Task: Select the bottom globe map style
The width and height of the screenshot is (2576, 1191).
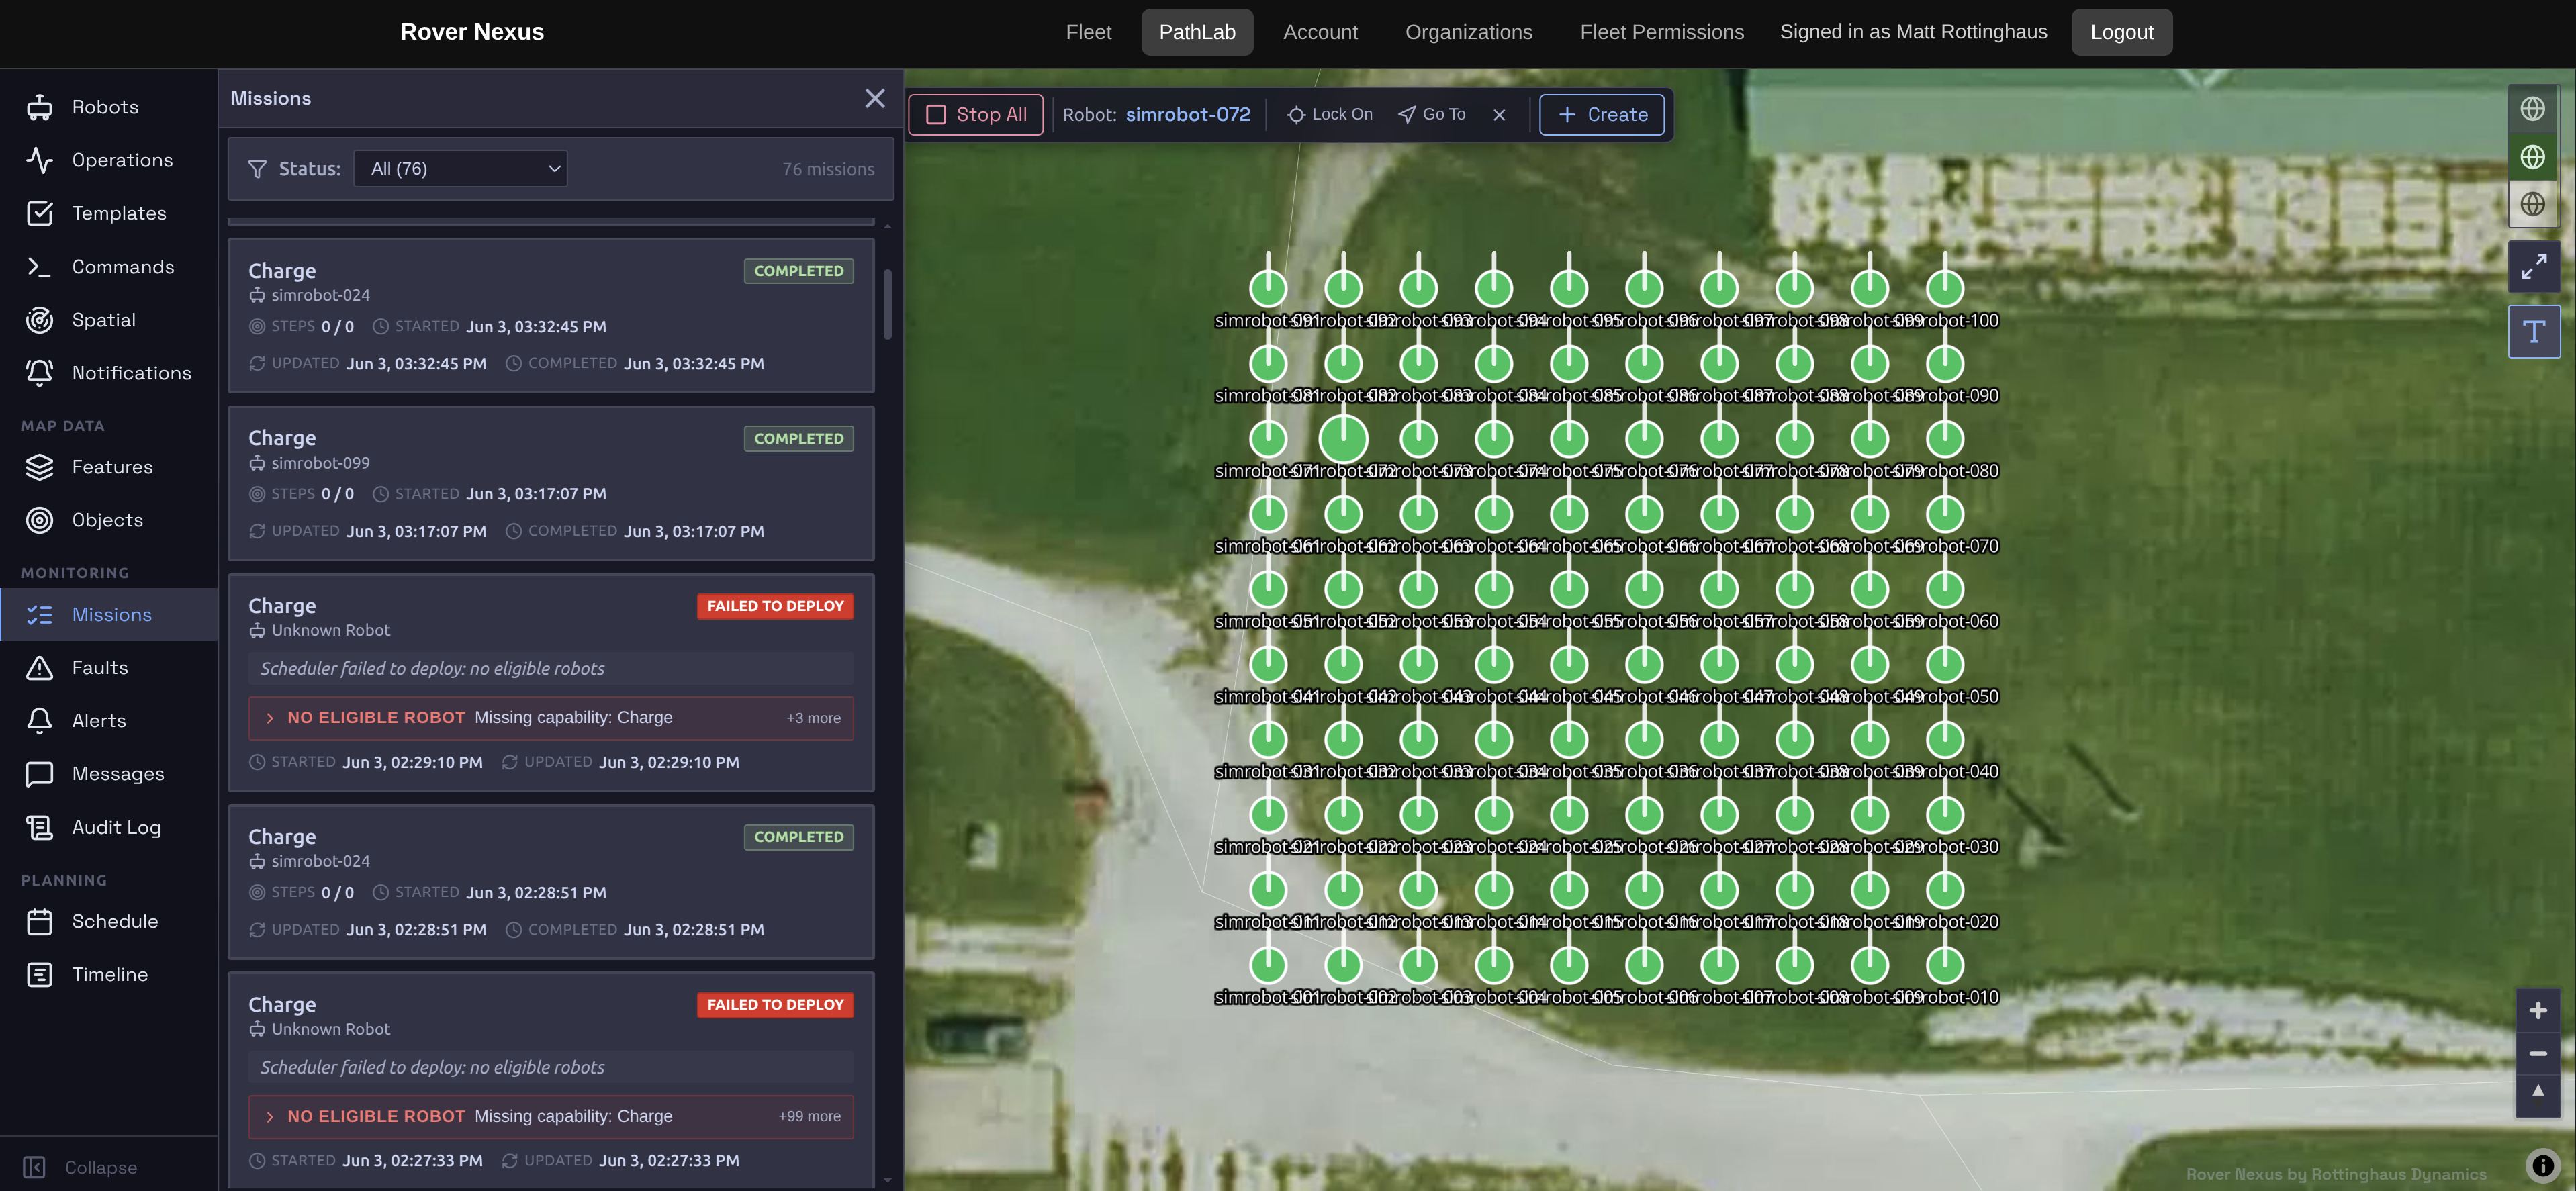Action: click(2532, 204)
